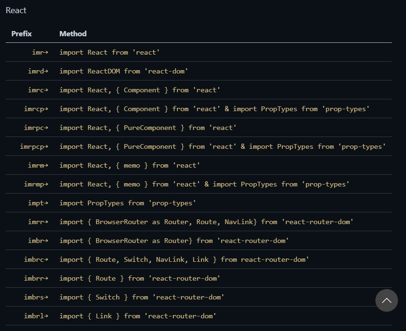Viewport: 406px width, 331px height.
Task: Click the impt→ prefix text
Action: (x=38, y=203)
